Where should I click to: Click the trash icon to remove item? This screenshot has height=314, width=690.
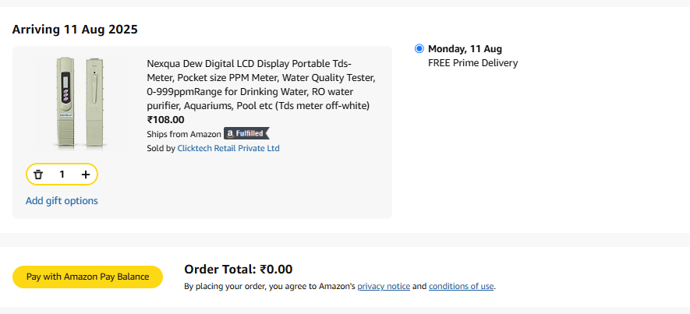pyautogui.click(x=38, y=175)
